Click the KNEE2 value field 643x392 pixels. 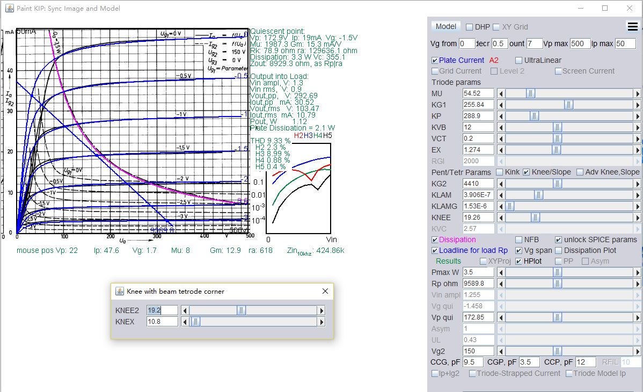click(163, 310)
